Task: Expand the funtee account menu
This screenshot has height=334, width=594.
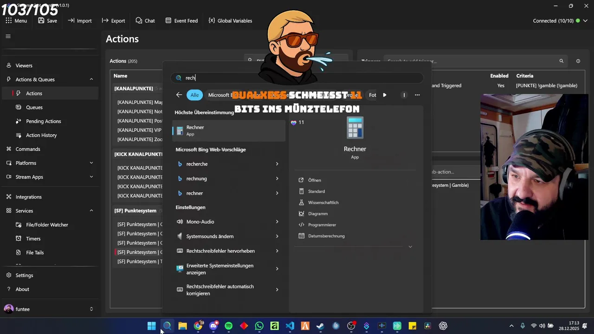Action: (x=91, y=309)
